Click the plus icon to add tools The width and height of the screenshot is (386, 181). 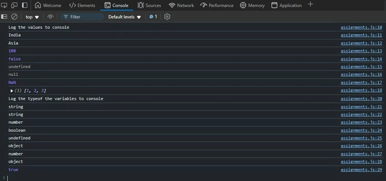pyautogui.click(x=311, y=5)
